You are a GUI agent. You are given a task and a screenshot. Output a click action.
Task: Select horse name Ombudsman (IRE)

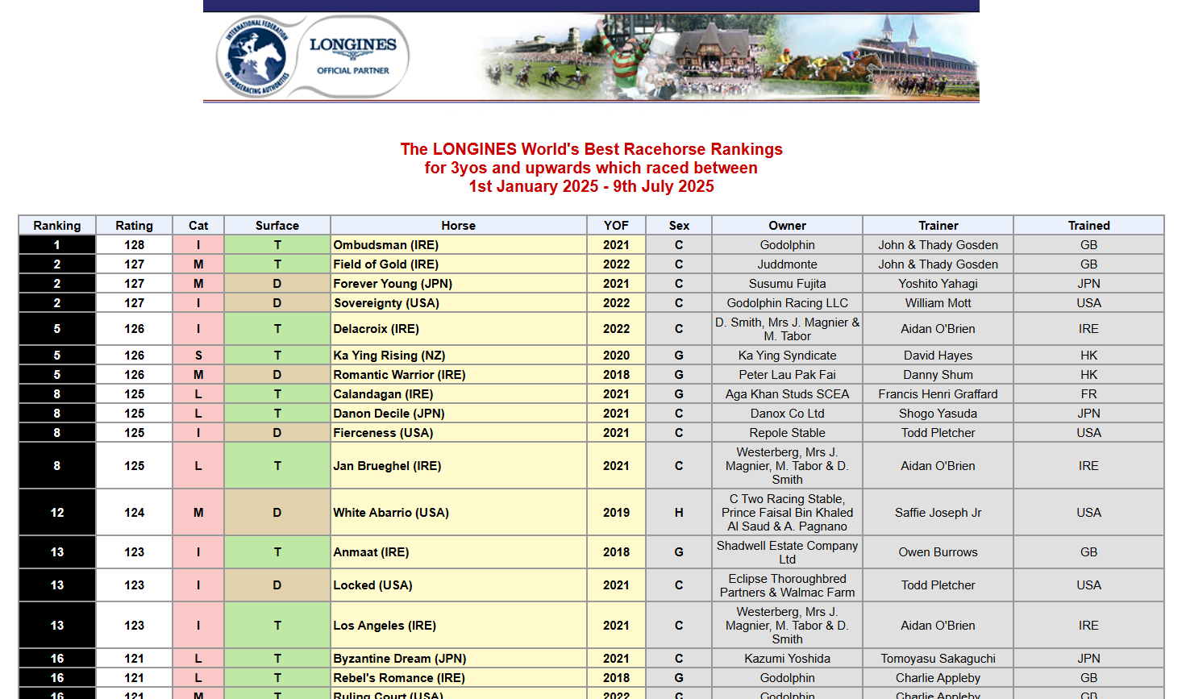pos(386,245)
